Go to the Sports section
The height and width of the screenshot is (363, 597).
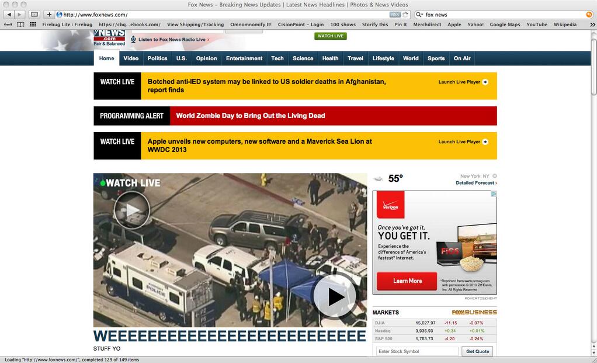point(436,58)
